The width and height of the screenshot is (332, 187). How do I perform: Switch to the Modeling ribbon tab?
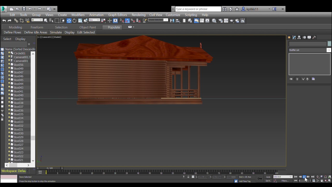(15, 27)
